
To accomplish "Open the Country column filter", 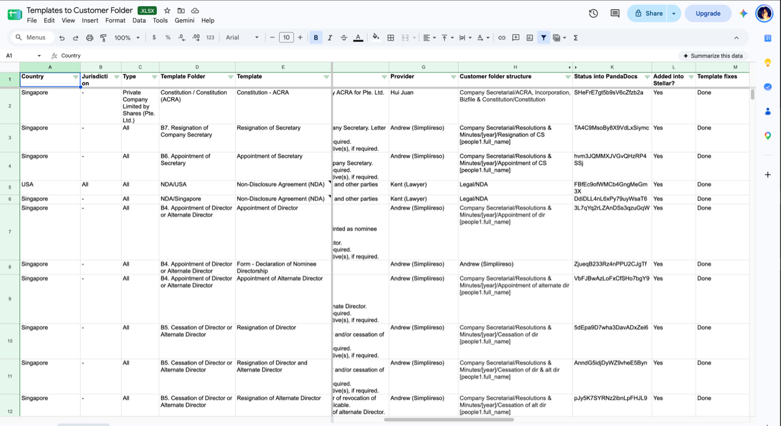I will click(x=76, y=77).
